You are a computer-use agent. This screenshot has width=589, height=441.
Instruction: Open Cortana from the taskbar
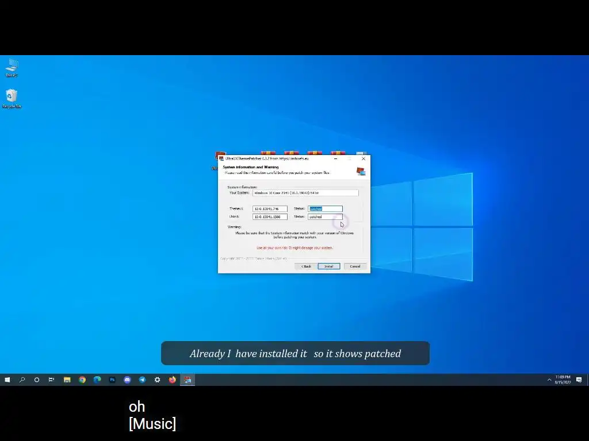[x=36, y=380]
